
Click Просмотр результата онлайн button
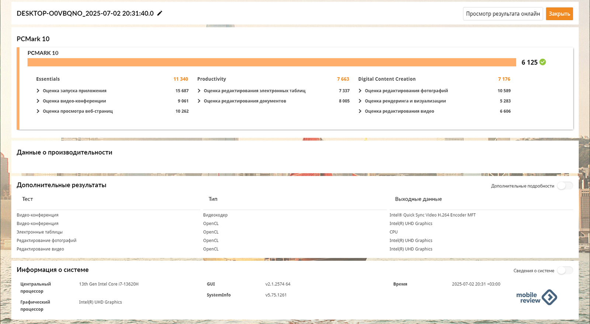tap(503, 14)
